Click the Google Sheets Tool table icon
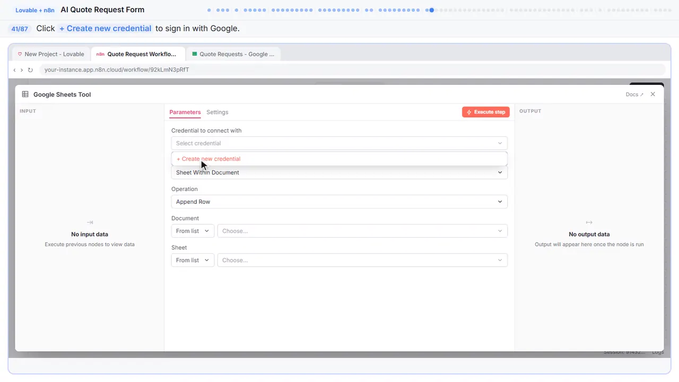 click(x=25, y=94)
